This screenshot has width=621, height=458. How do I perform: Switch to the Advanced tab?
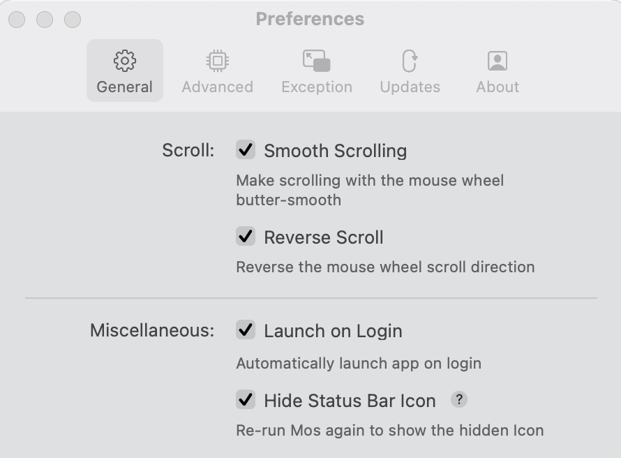[x=217, y=70]
